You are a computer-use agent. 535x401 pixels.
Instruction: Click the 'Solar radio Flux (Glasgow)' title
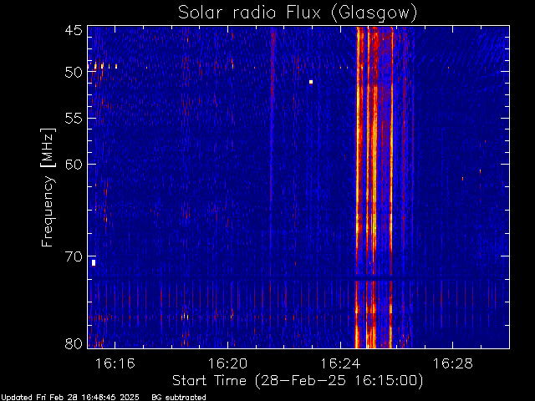(298, 13)
